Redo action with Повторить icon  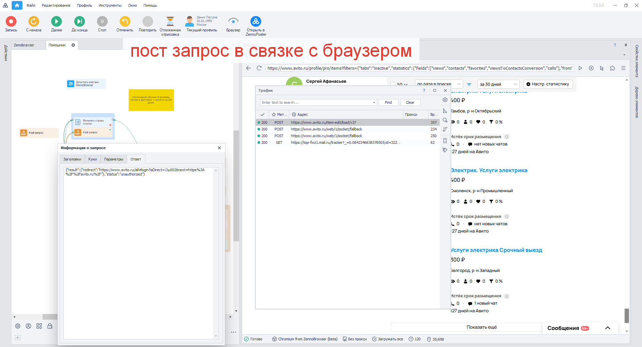pos(147,21)
